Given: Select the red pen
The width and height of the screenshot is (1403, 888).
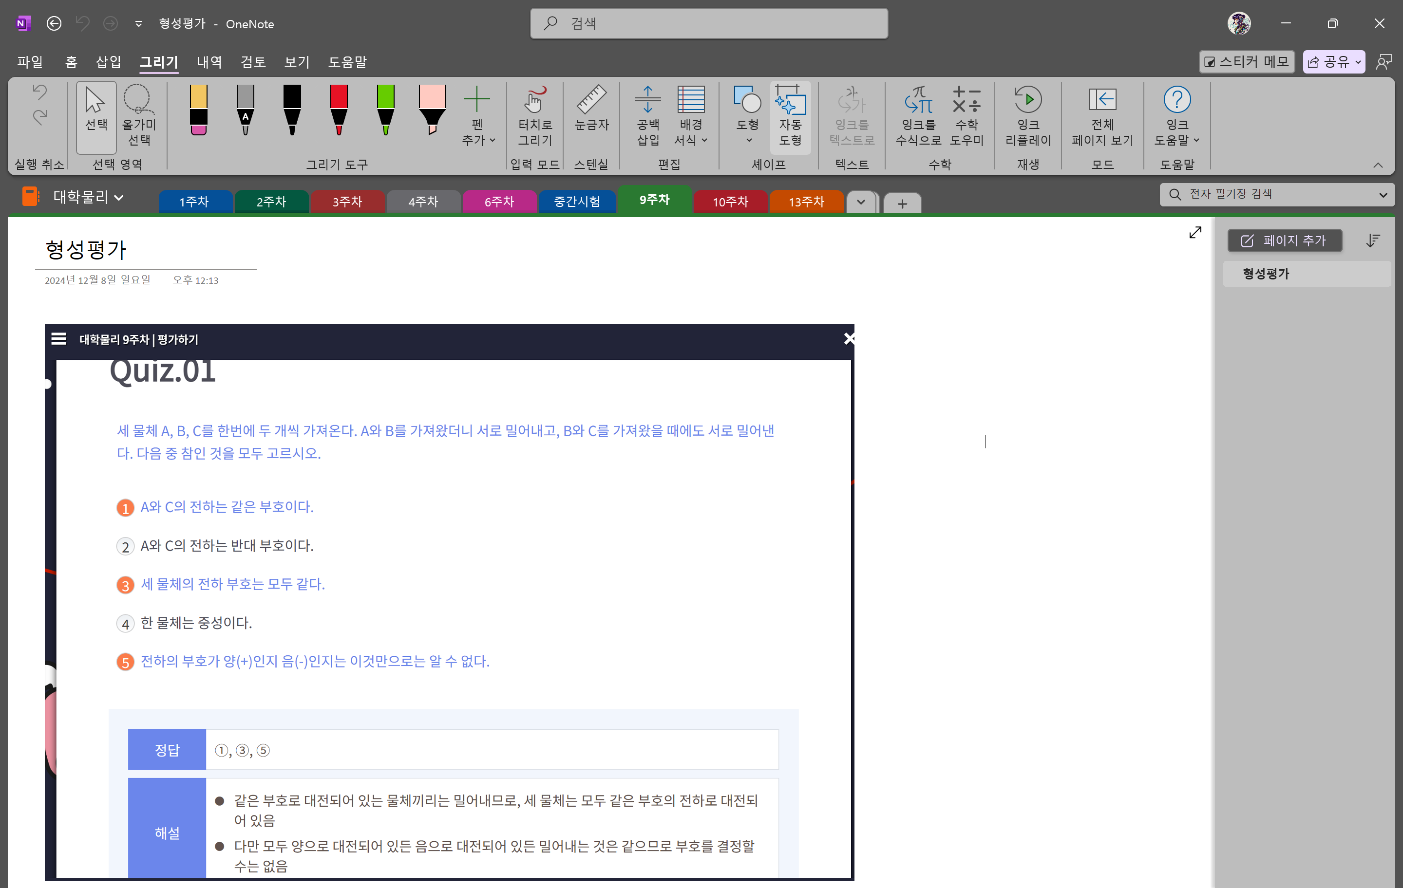Looking at the screenshot, I should point(339,110).
